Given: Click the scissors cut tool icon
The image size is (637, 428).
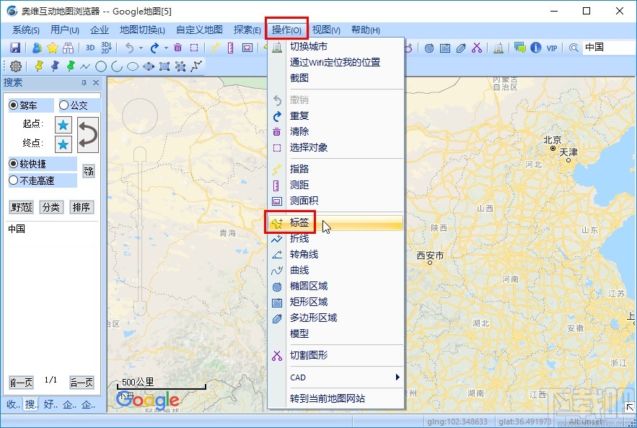Looking at the screenshot, I should tap(475, 48).
